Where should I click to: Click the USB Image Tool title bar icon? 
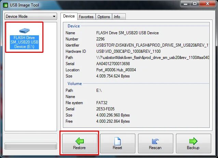(x=5, y=5)
